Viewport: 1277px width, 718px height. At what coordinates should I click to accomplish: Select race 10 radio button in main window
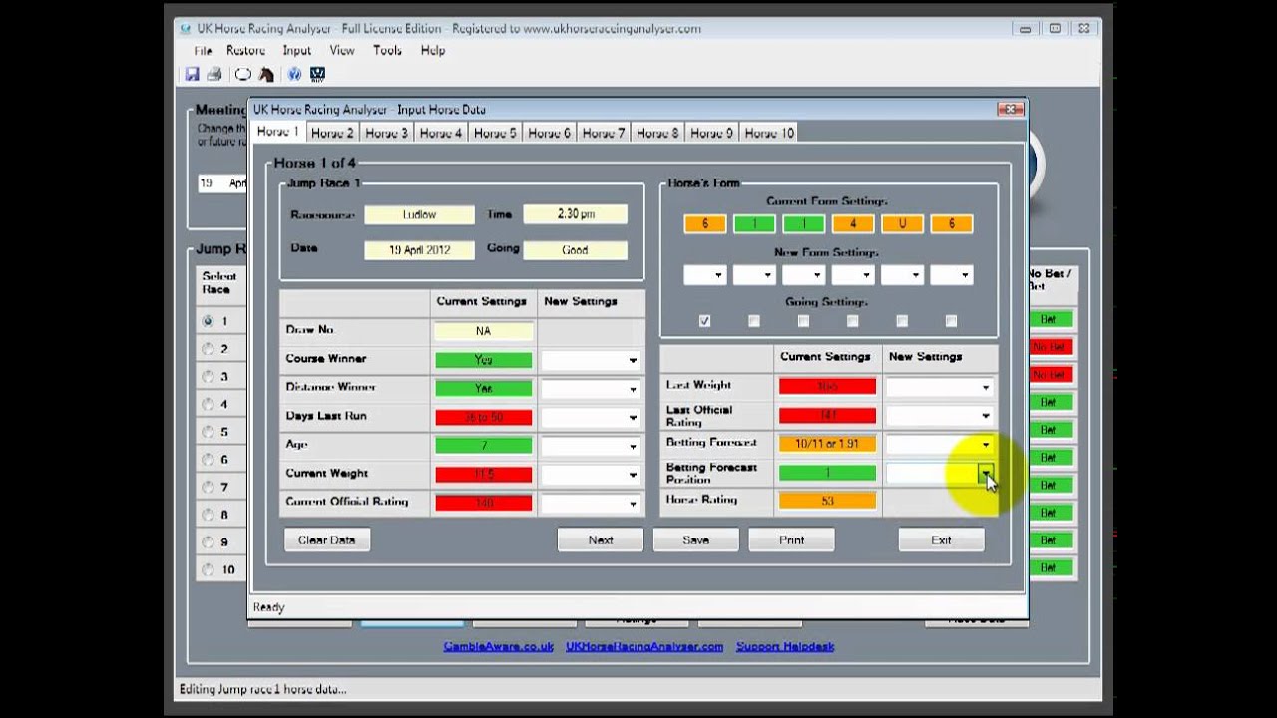[x=208, y=570]
